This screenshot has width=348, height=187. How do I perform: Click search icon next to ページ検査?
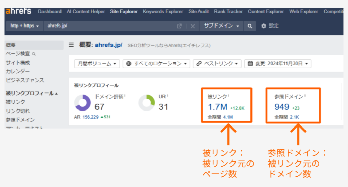coord(34,54)
